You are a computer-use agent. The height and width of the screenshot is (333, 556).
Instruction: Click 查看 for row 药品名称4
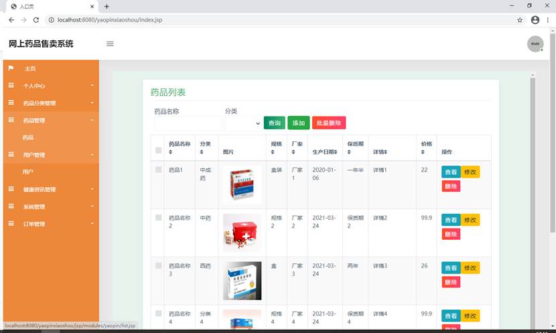pos(451,316)
